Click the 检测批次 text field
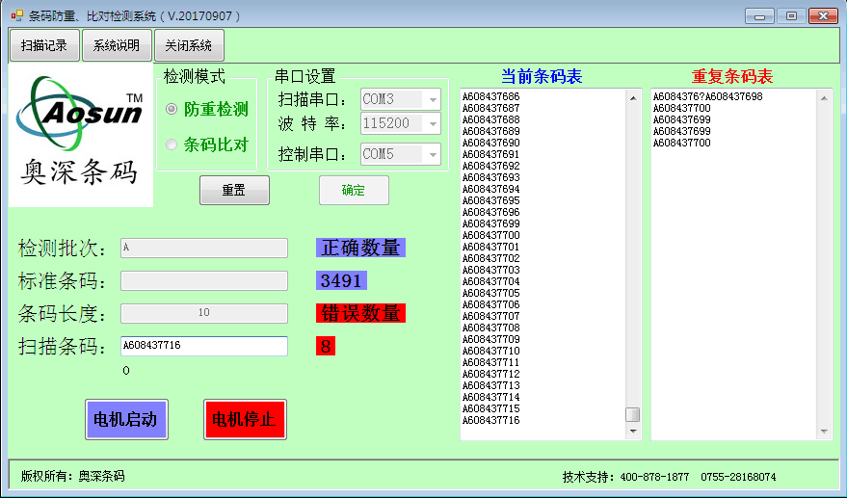This screenshot has width=847, height=498. [x=203, y=248]
